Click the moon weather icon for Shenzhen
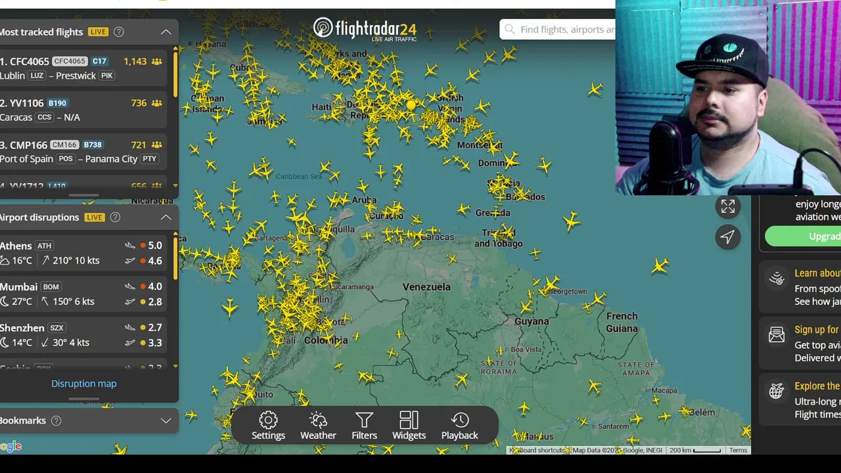The height and width of the screenshot is (473, 841). pyautogui.click(x=5, y=342)
